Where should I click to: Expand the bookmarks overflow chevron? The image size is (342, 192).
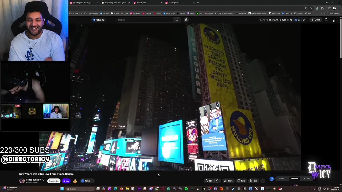321,13
